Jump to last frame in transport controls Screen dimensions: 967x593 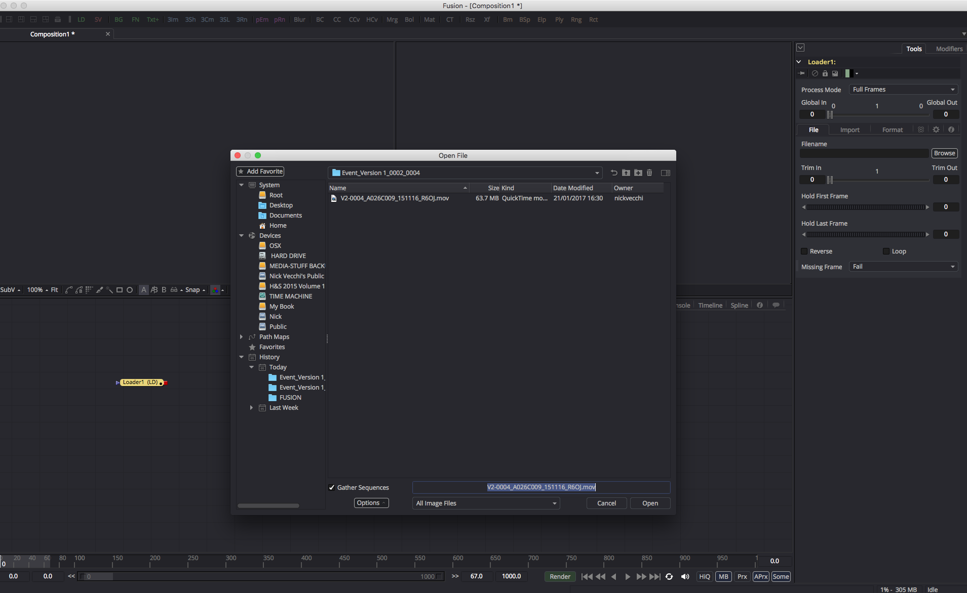655,577
